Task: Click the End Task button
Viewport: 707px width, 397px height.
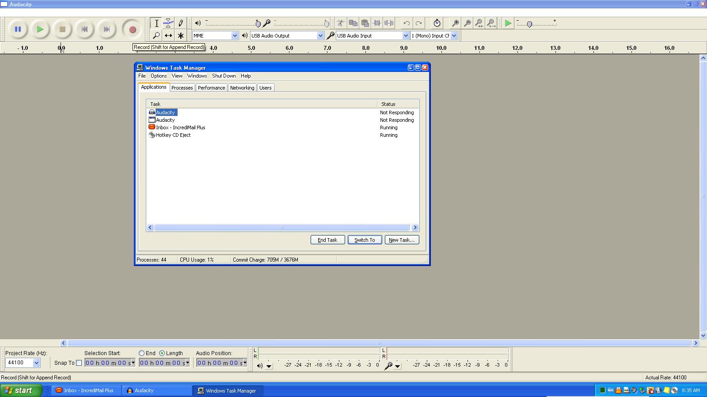Action: 327,240
